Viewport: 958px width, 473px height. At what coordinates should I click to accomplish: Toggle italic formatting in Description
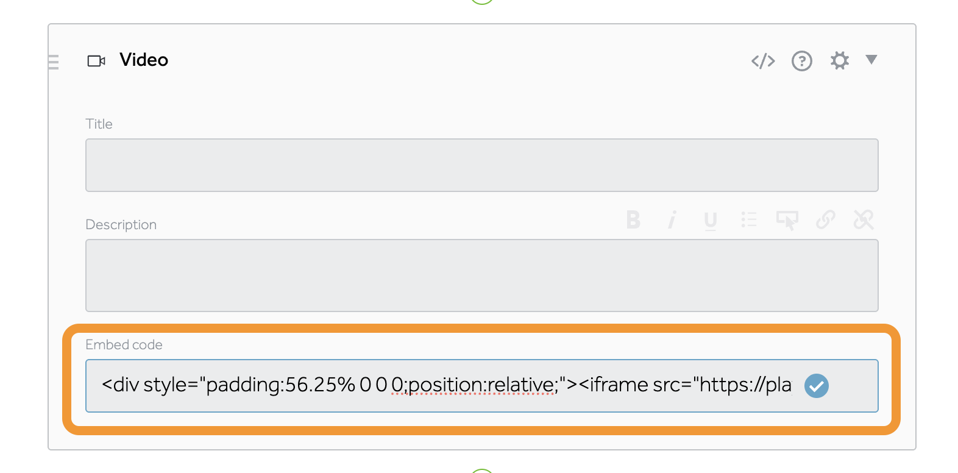point(672,219)
